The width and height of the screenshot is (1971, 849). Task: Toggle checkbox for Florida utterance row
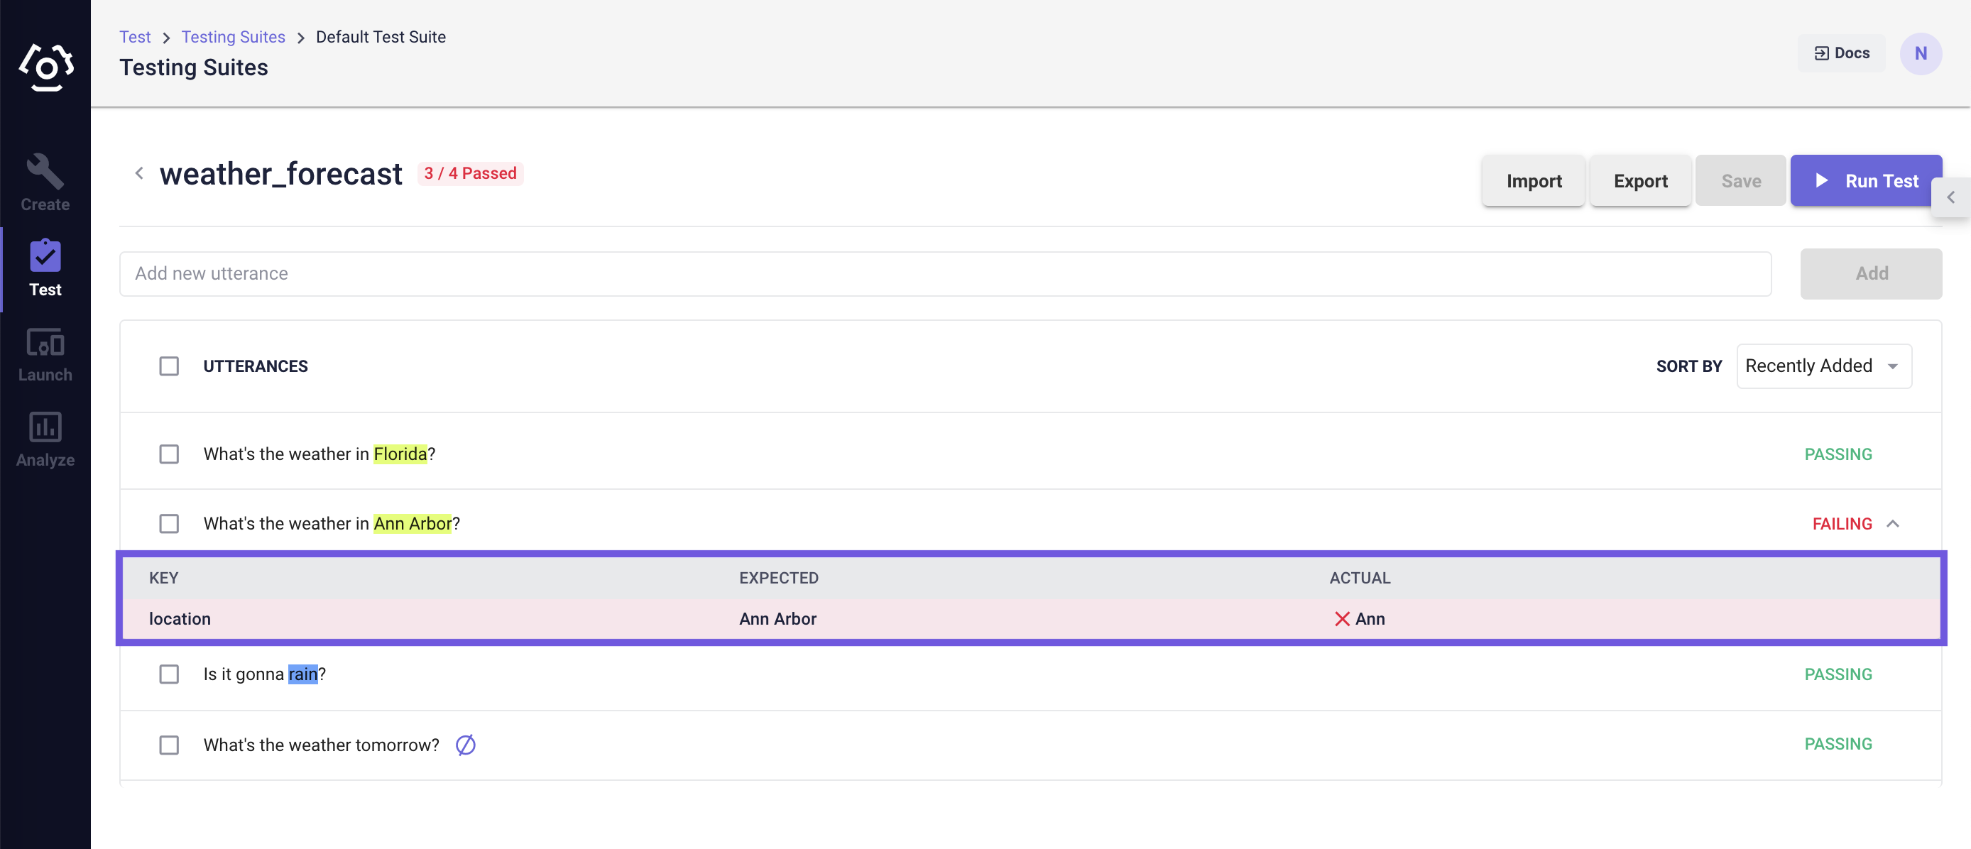pyautogui.click(x=170, y=452)
